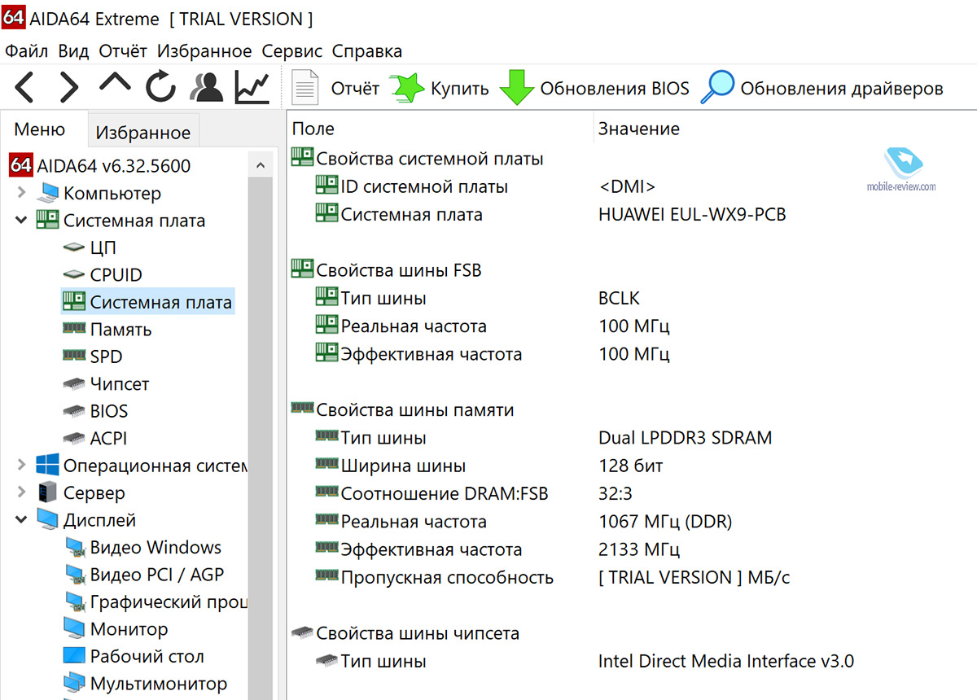This screenshot has height=700, width=977.
Task: Go back with the left arrow
Action: click(24, 87)
